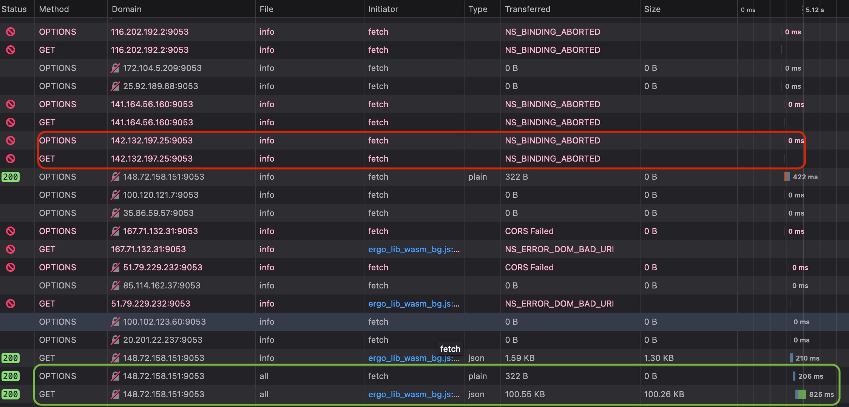Sort requests by the Transferred column header

coord(527,9)
